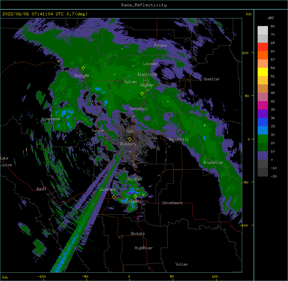Click the yellow diamond marker below RedDeer
288x281 pixels.
[x=142, y=94]
